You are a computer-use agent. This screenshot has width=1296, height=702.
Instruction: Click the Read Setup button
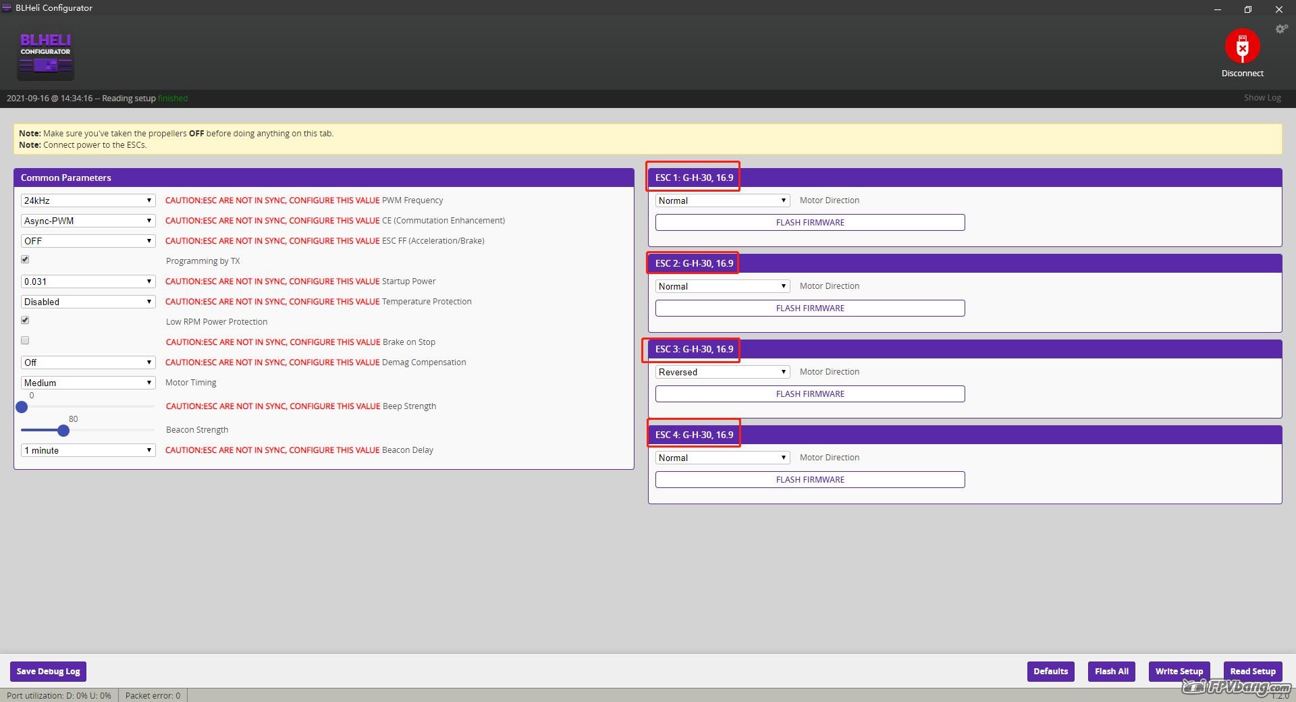click(x=1253, y=672)
